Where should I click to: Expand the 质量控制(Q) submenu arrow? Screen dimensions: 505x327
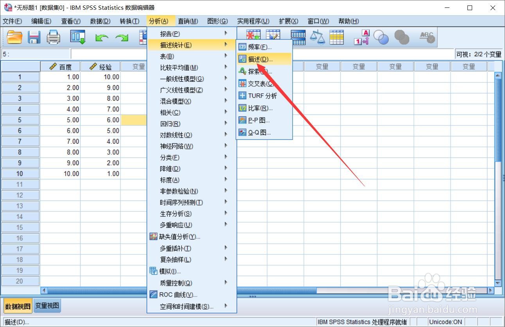(226, 282)
